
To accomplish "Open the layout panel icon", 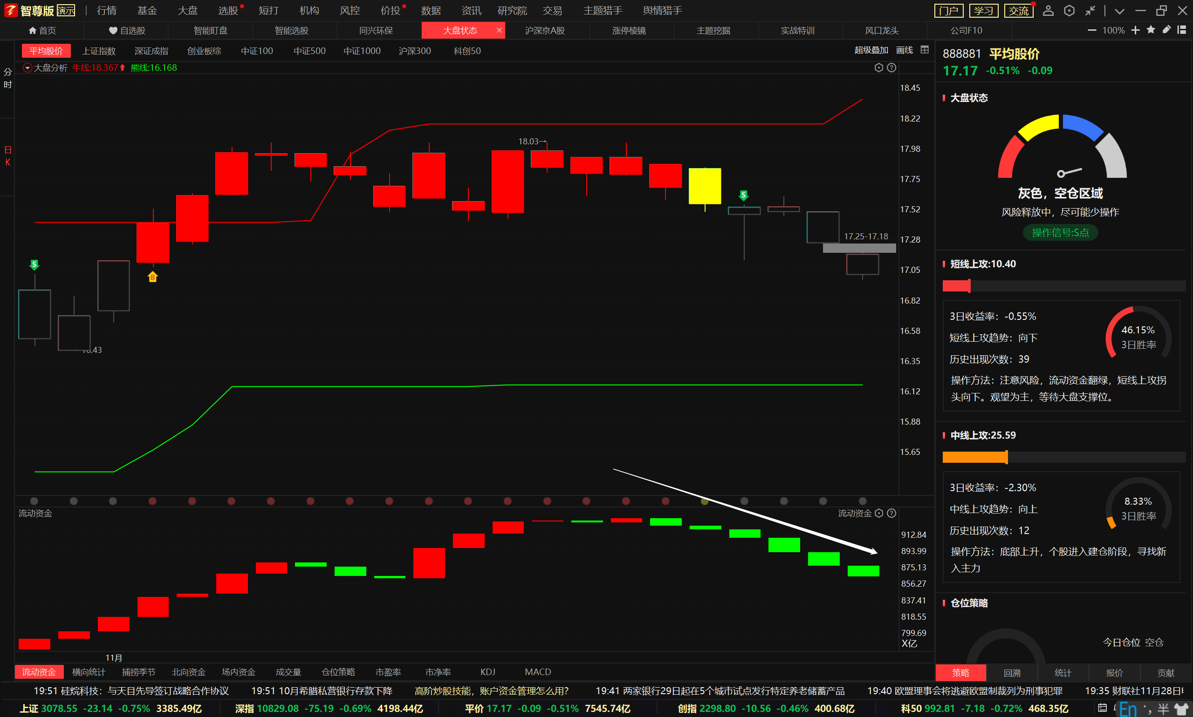I will (x=1181, y=30).
